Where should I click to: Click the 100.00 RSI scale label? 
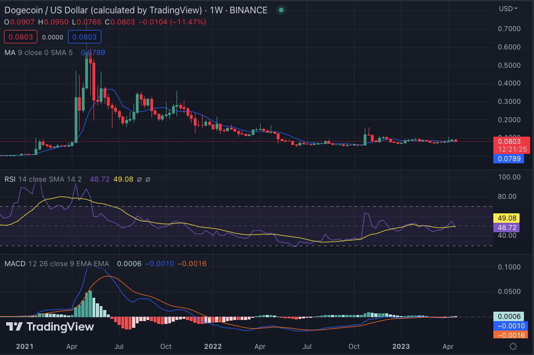[509, 177]
